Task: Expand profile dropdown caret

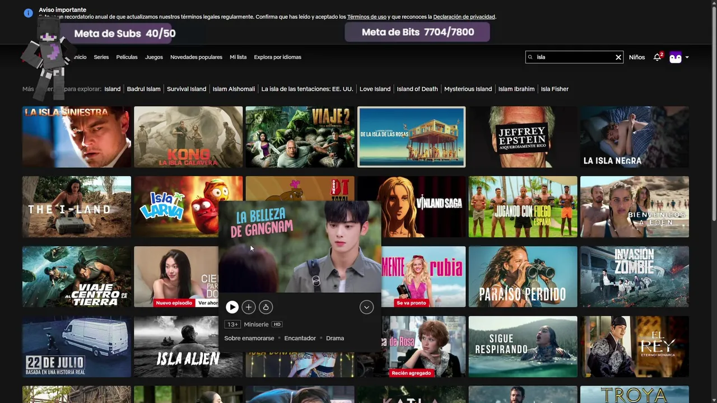Action: pyautogui.click(x=687, y=57)
